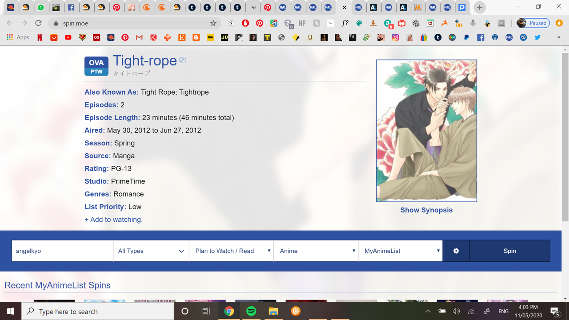
Task: Switch to the blue P tab
Action: [x=462, y=7]
